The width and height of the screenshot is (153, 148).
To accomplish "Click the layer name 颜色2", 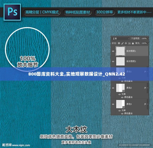I will (129, 88).
